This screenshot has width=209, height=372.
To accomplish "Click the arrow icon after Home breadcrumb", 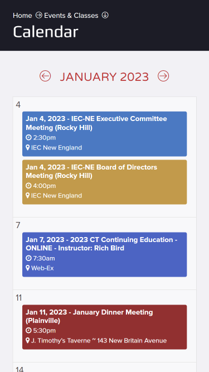I will pyautogui.click(x=38, y=15).
